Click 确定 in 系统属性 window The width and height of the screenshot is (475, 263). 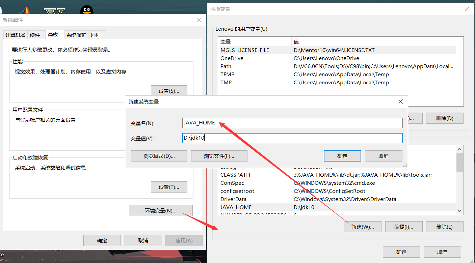(102, 240)
